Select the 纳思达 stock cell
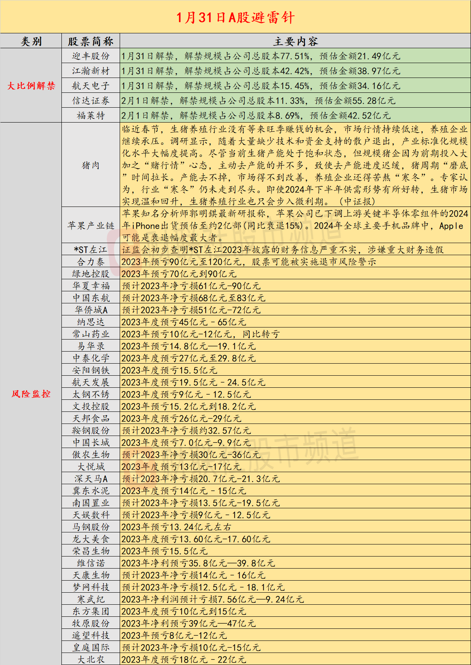The height and width of the screenshot is (665, 471). 91,322
